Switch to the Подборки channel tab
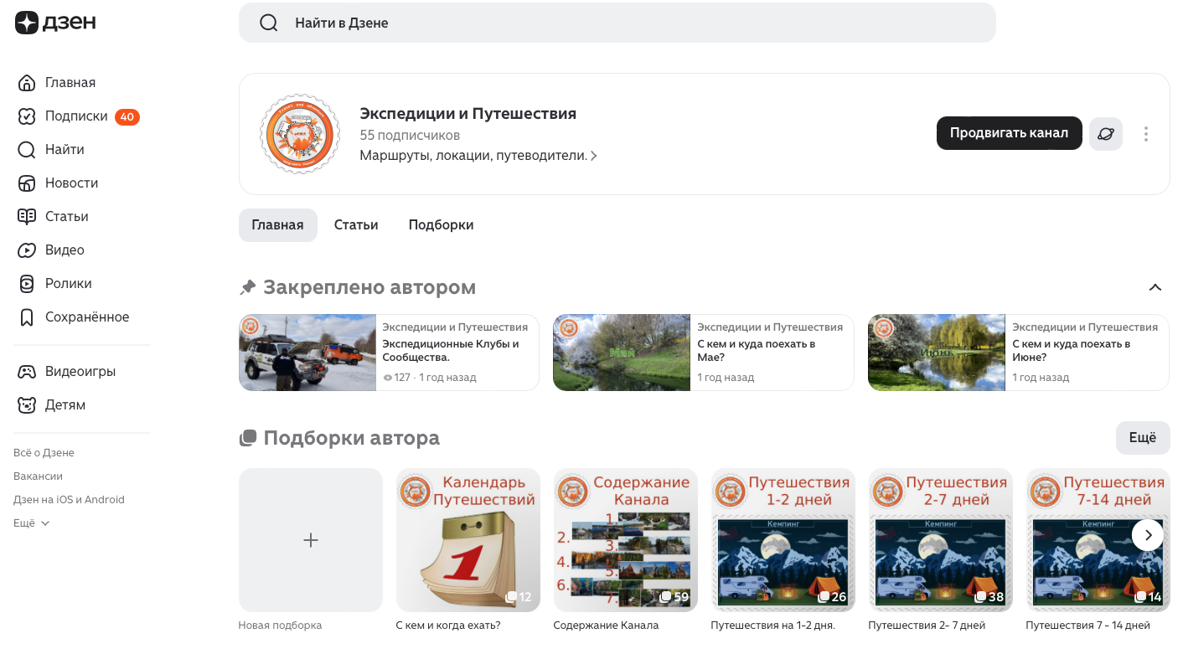 441,224
